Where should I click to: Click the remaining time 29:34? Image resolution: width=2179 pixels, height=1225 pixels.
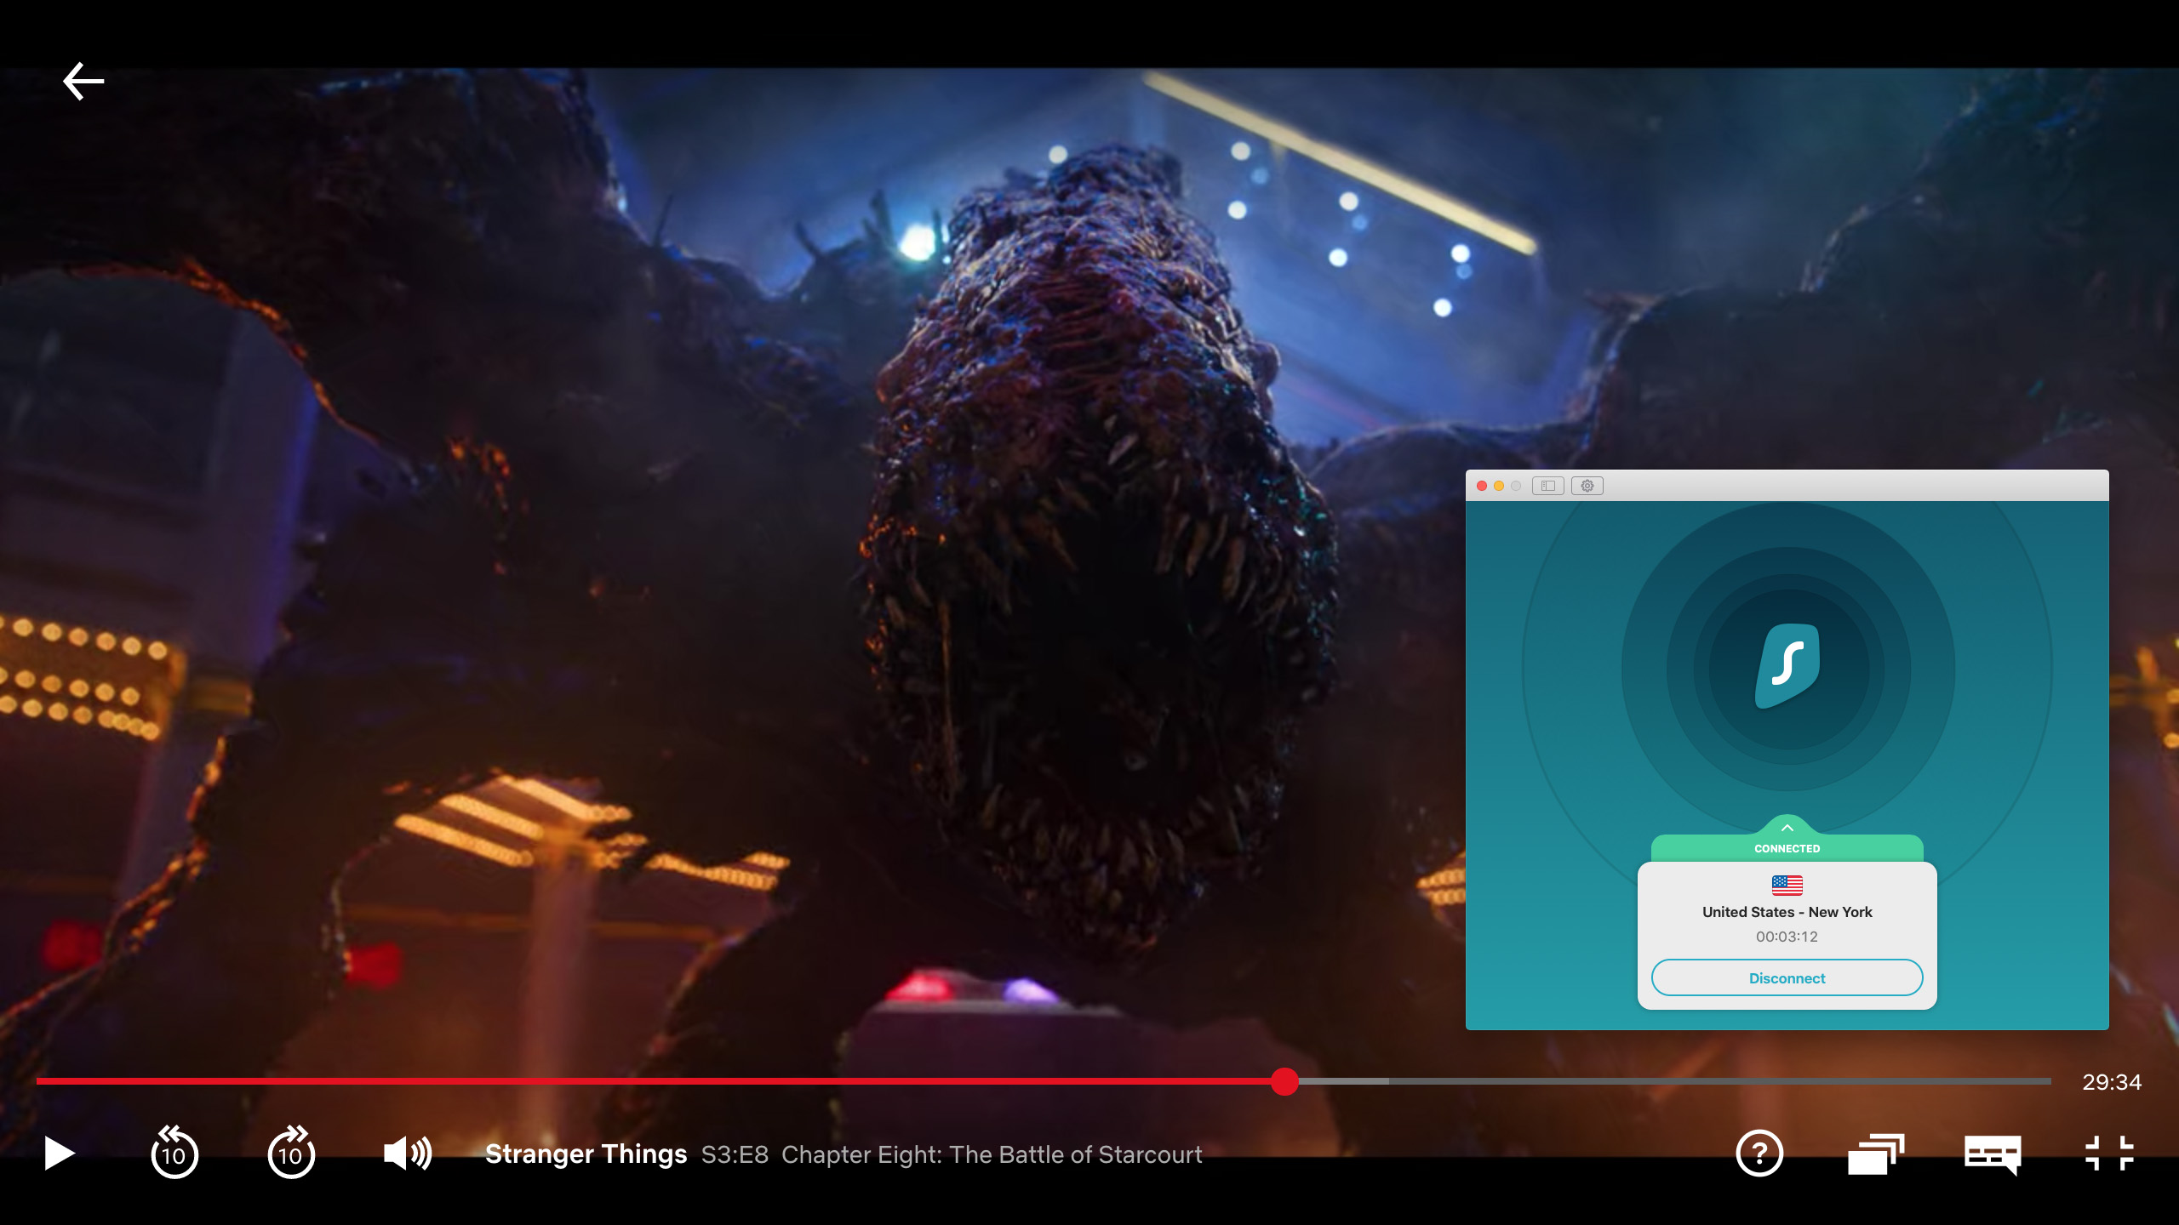click(x=2112, y=1082)
